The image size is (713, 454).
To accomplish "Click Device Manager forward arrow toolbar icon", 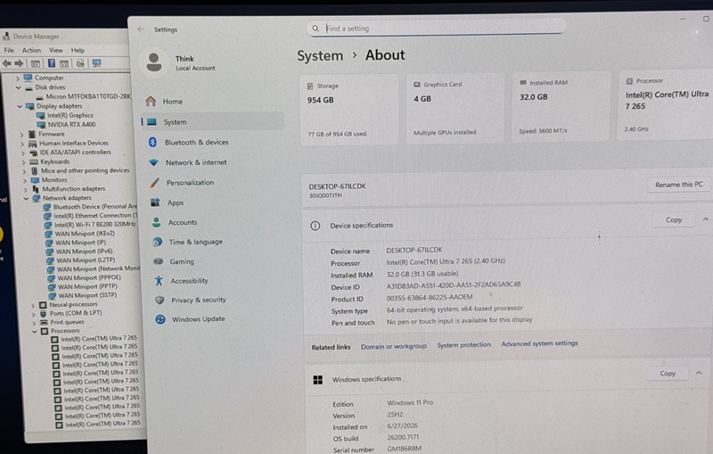I will (x=19, y=63).
